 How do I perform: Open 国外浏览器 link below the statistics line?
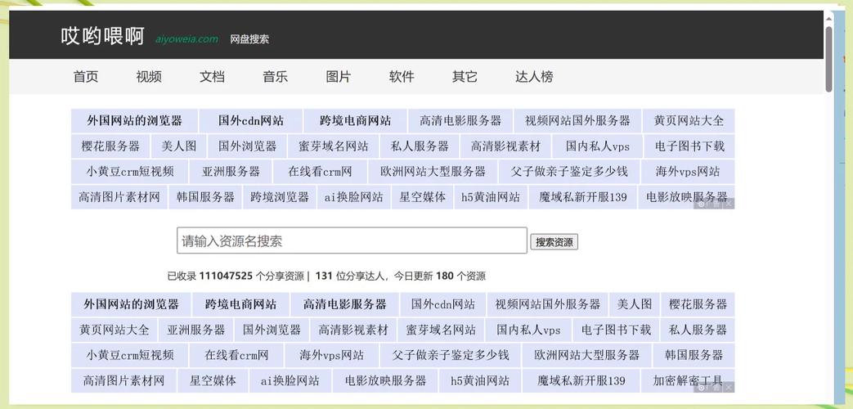pyautogui.click(x=272, y=330)
